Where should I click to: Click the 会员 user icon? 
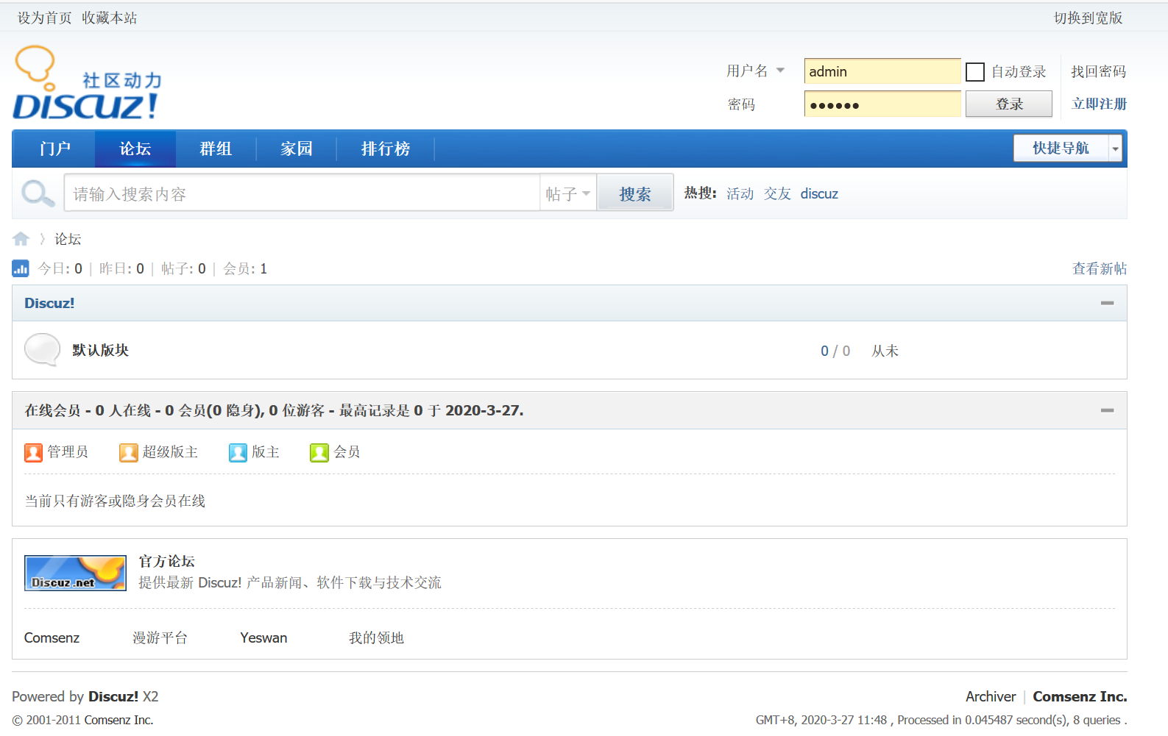(319, 452)
